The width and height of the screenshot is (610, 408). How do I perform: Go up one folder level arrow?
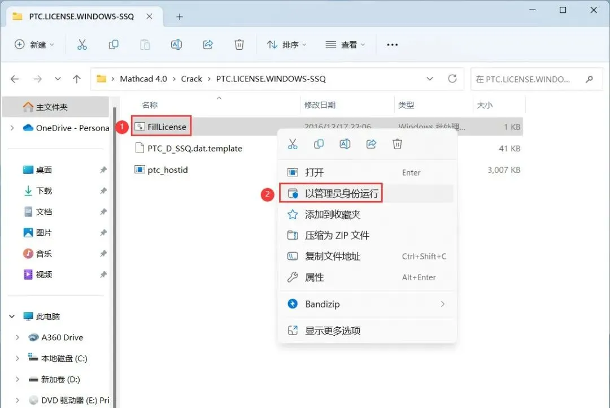[x=77, y=79]
